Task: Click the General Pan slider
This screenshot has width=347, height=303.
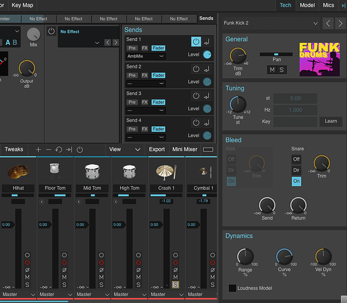Action: point(276,54)
